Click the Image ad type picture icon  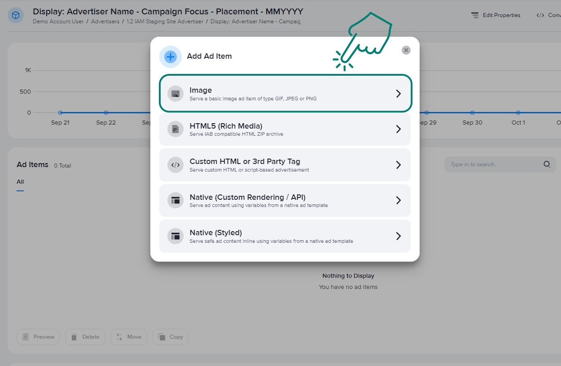[175, 94]
